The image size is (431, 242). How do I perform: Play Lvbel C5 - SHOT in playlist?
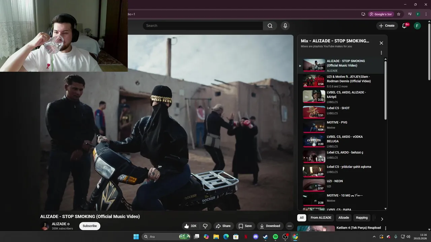tap(341, 112)
